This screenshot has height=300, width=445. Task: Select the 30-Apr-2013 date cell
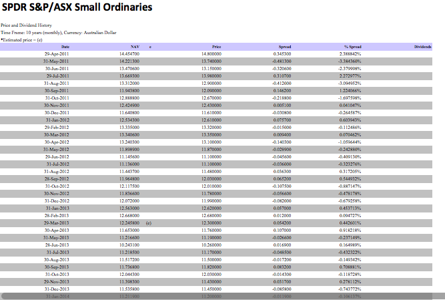tap(57, 231)
